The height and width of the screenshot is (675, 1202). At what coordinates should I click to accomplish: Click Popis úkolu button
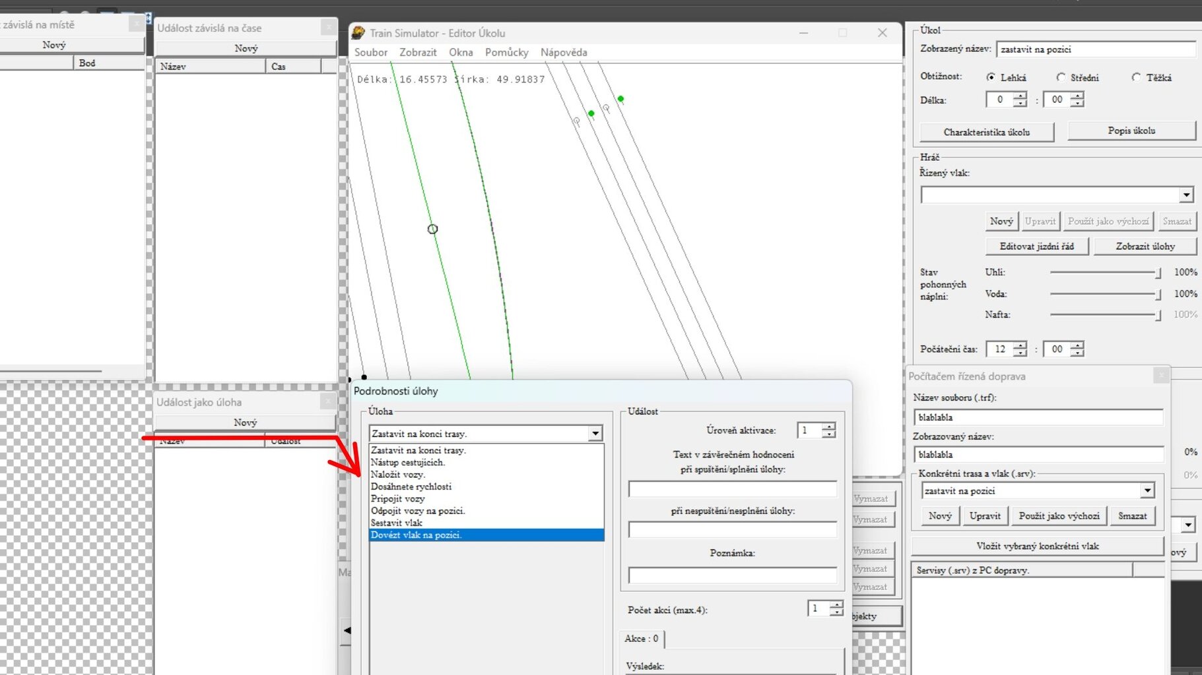tap(1131, 131)
